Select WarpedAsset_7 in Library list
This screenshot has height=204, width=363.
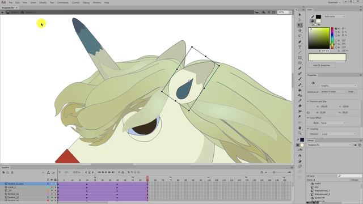point(322,190)
